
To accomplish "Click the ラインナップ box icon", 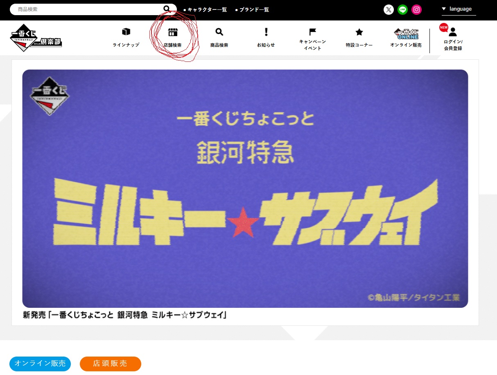I will point(126,32).
